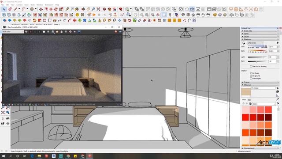Viewport: 282px width, 159px height.
Task: Switch to Materials Select tab
Action: 244,100
